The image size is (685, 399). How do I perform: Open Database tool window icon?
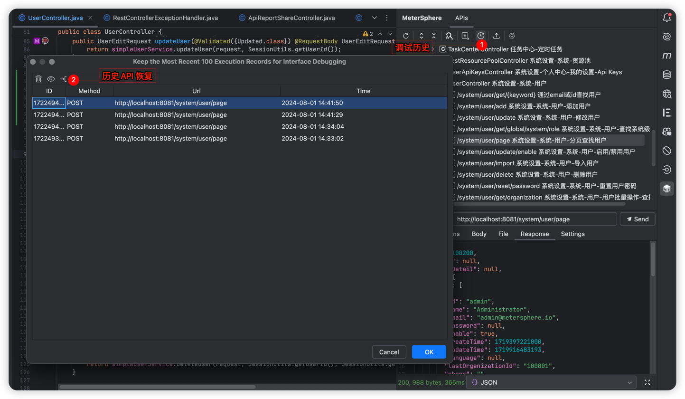point(666,75)
